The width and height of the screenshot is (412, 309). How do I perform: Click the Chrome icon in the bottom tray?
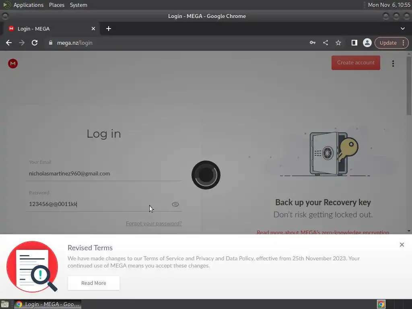coord(381,304)
